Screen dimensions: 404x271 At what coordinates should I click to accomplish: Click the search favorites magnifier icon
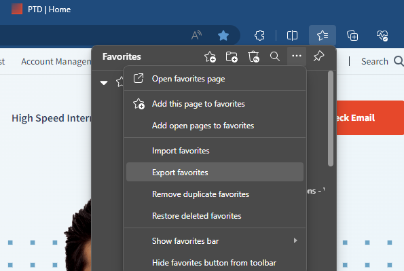click(275, 56)
